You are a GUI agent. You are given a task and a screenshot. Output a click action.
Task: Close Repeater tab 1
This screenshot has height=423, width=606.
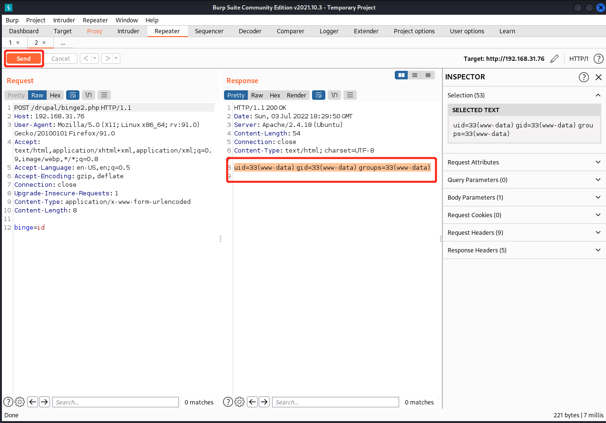coord(18,43)
